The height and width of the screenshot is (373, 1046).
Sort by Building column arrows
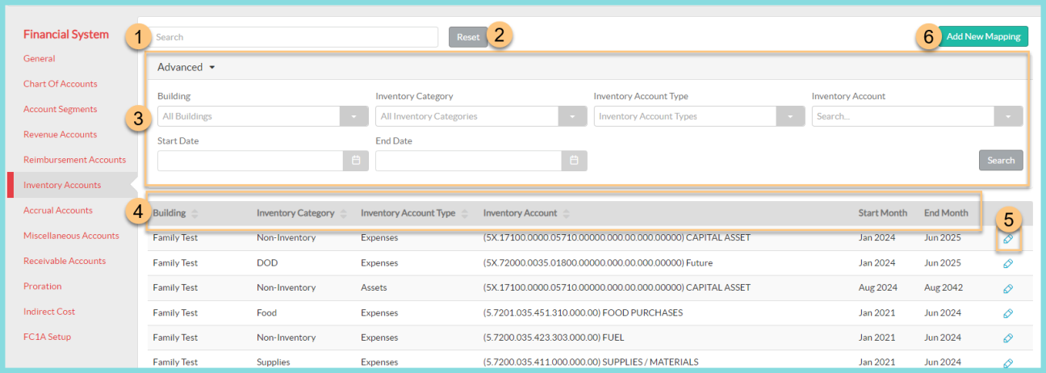pyautogui.click(x=195, y=214)
